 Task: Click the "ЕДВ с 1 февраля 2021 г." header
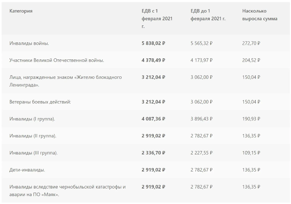157,19
